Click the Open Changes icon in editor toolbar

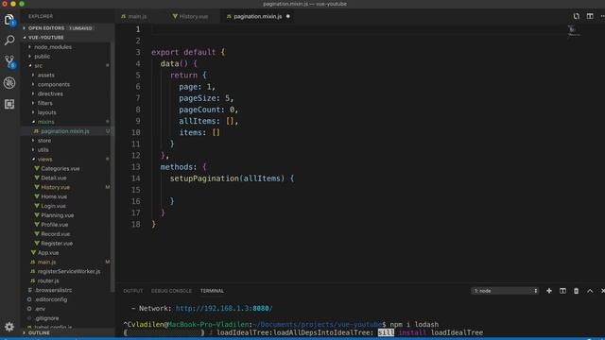point(576,16)
